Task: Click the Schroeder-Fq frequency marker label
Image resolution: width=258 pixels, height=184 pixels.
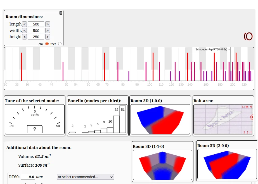Action: click(x=212, y=49)
